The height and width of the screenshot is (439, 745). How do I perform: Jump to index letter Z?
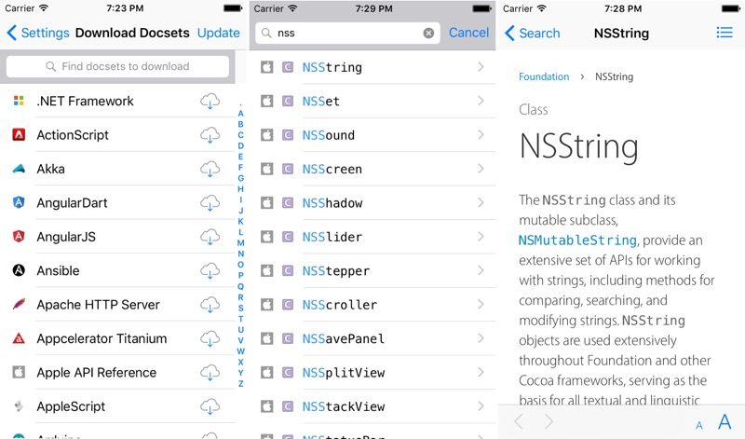[241, 383]
